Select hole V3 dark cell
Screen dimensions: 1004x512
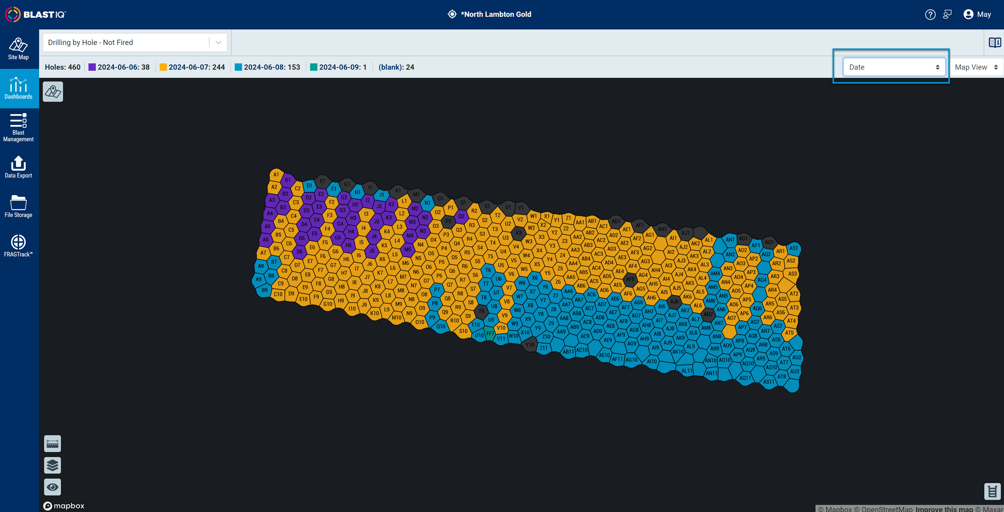click(x=518, y=233)
